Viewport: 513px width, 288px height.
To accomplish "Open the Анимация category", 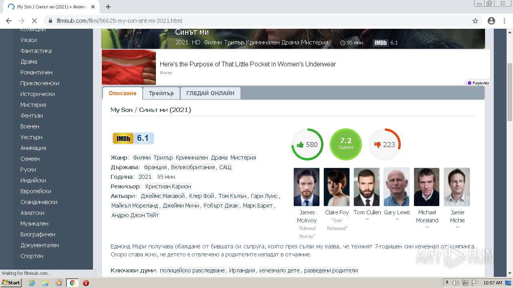I will tap(33, 148).
